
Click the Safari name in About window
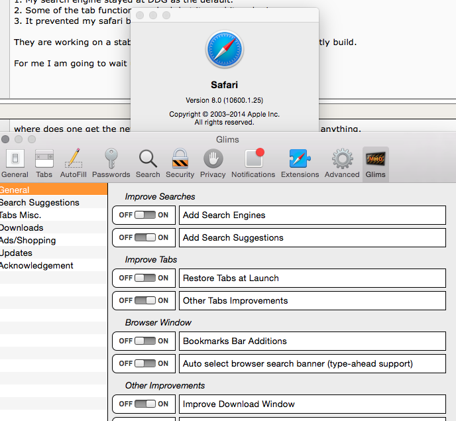coord(224,85)
